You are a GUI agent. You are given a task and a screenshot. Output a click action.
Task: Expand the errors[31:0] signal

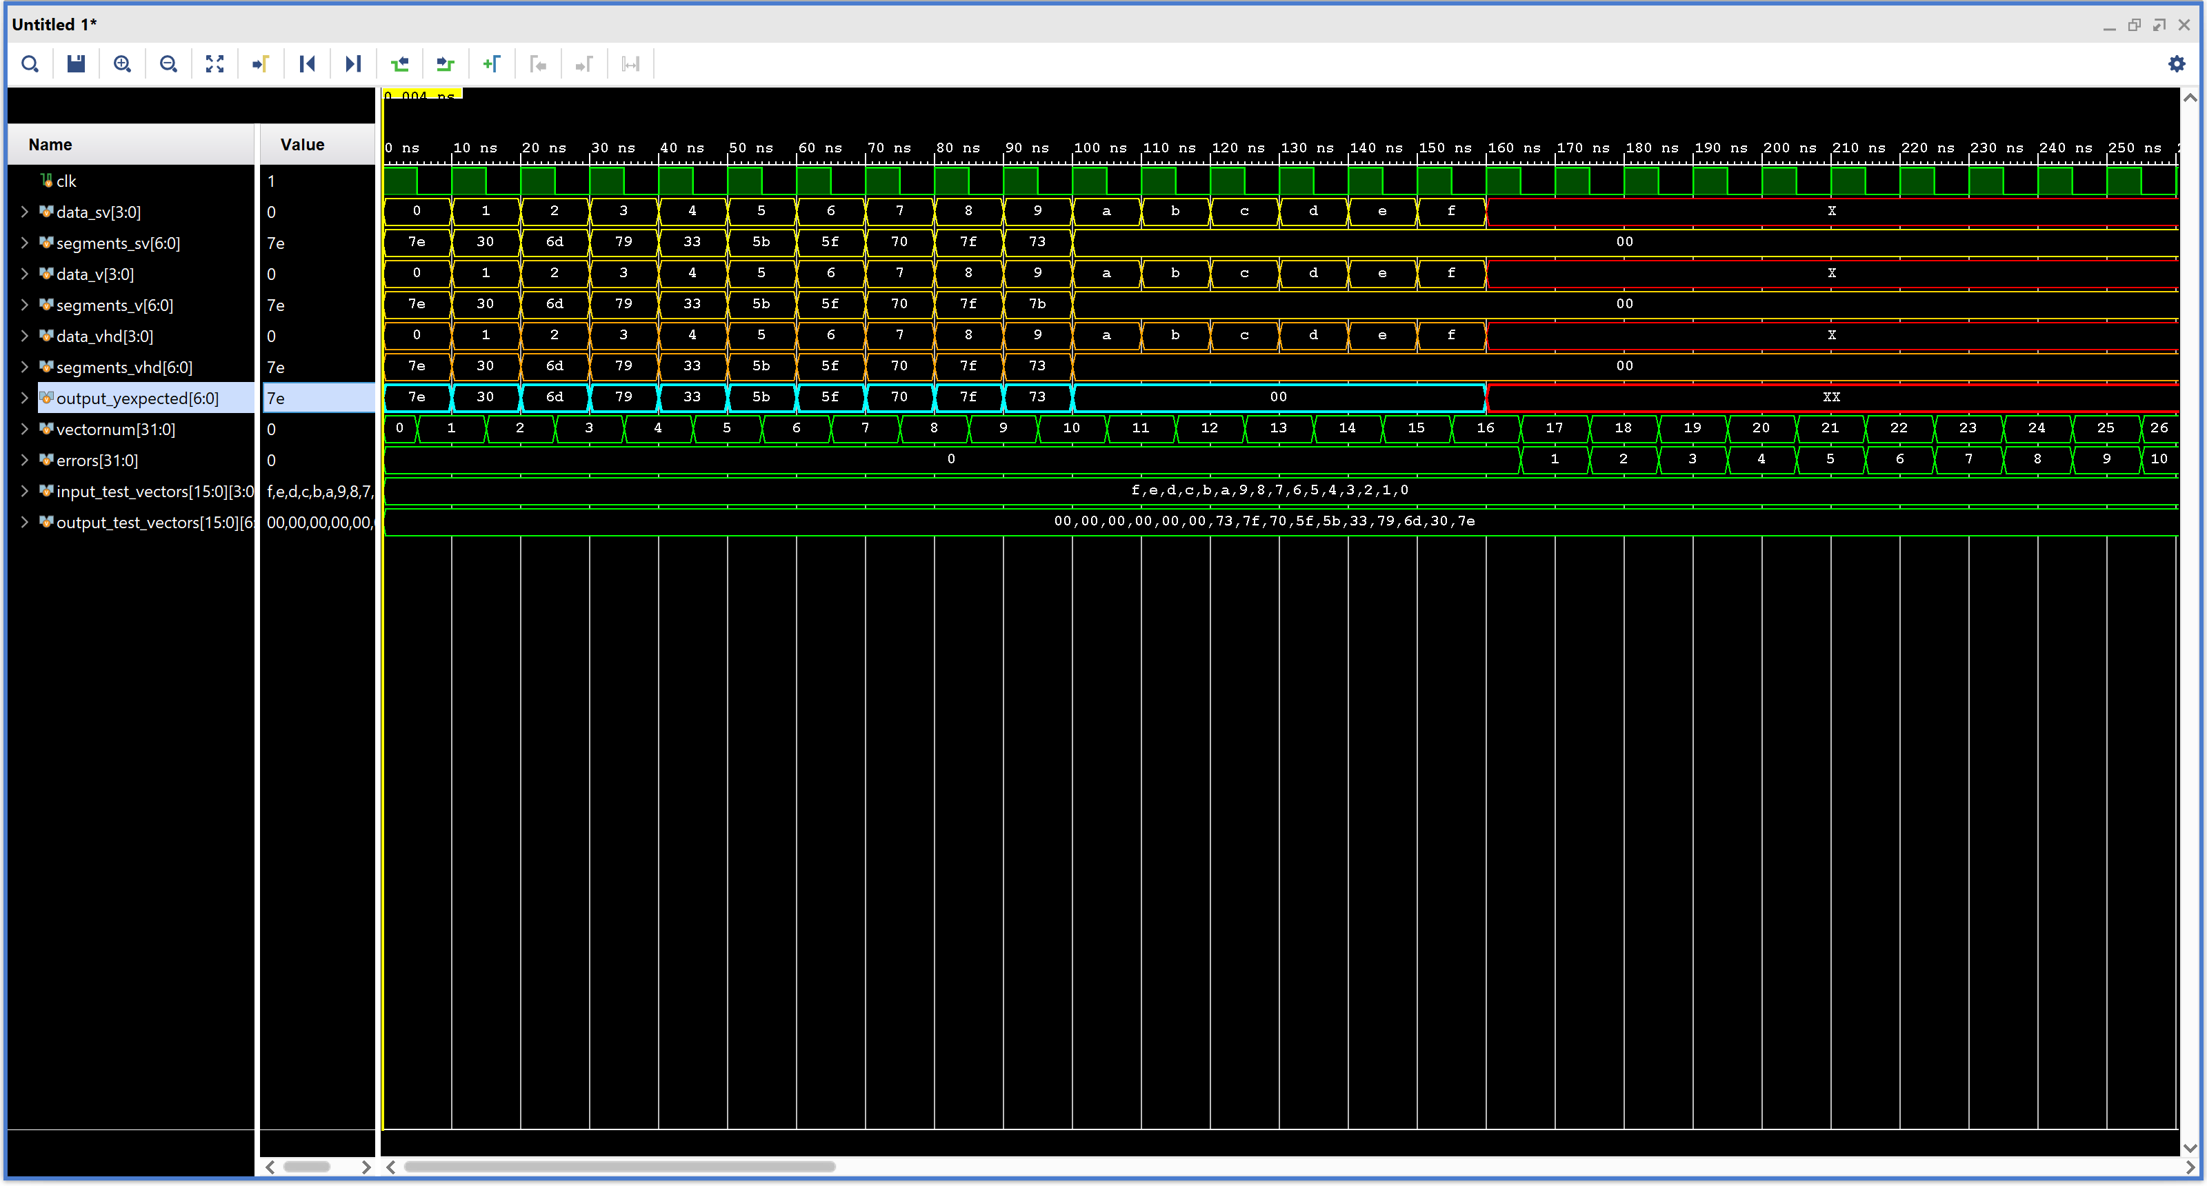point(25,461)
